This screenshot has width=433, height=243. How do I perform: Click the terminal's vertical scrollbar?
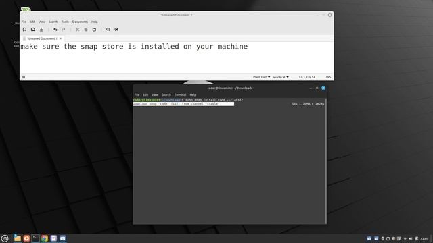click(x=326, y=161)
